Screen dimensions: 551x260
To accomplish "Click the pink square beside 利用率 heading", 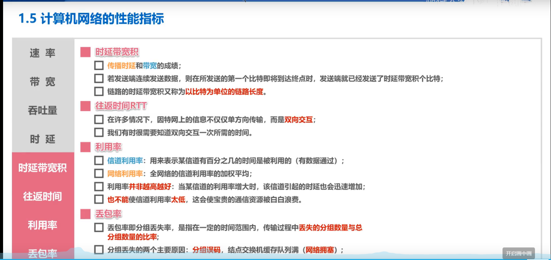I will click(x=85, y=147).
